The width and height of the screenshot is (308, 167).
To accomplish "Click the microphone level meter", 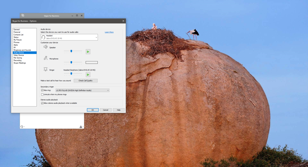I will pos(91,62).
